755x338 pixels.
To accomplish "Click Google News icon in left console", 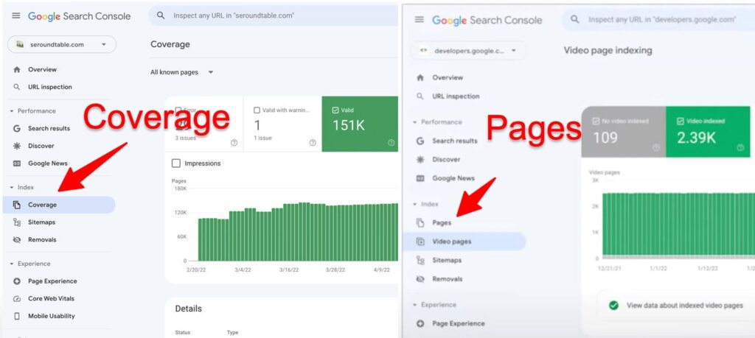I will click(17, 163).
